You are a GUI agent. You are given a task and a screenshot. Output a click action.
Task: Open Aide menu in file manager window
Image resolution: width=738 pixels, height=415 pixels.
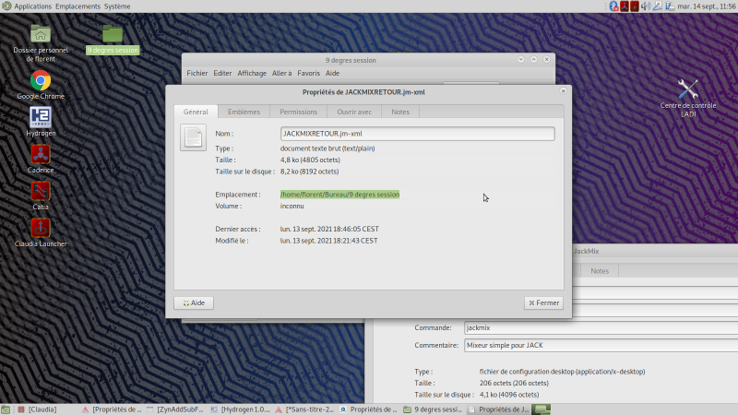(x=332, y=73)
